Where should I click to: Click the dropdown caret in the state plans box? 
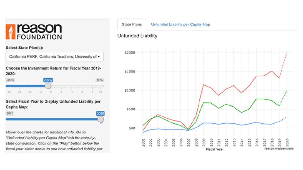[99, 57]
